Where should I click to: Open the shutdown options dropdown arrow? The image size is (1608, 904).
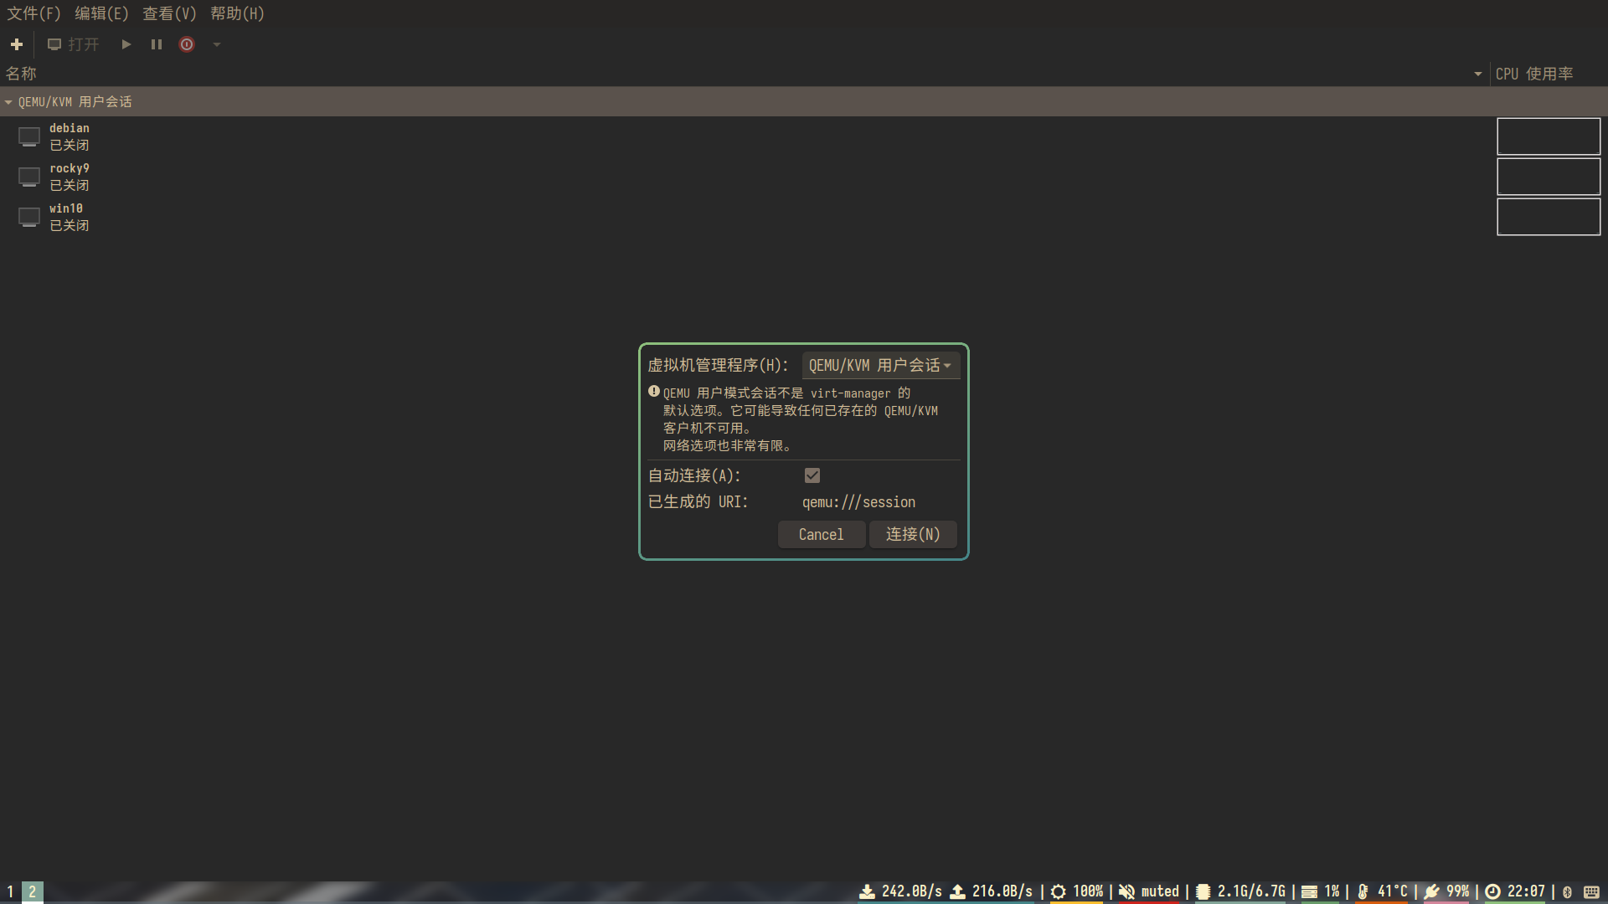[x=217, y=44]
